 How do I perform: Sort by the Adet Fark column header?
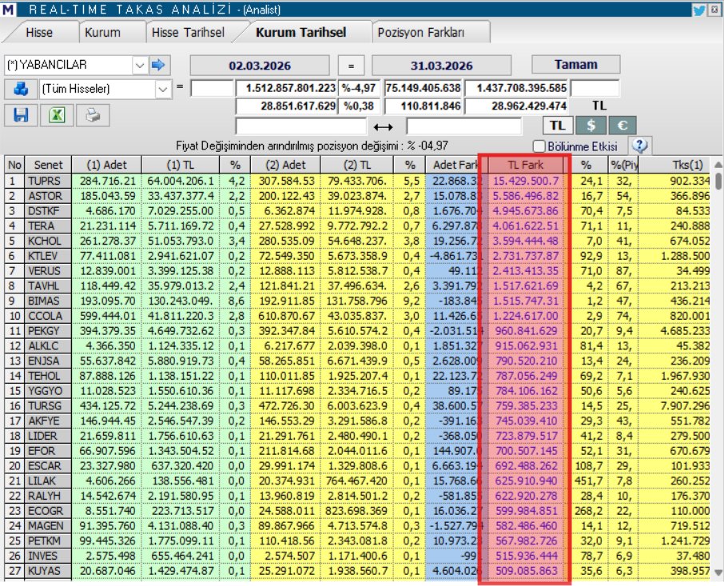[455, 165]
